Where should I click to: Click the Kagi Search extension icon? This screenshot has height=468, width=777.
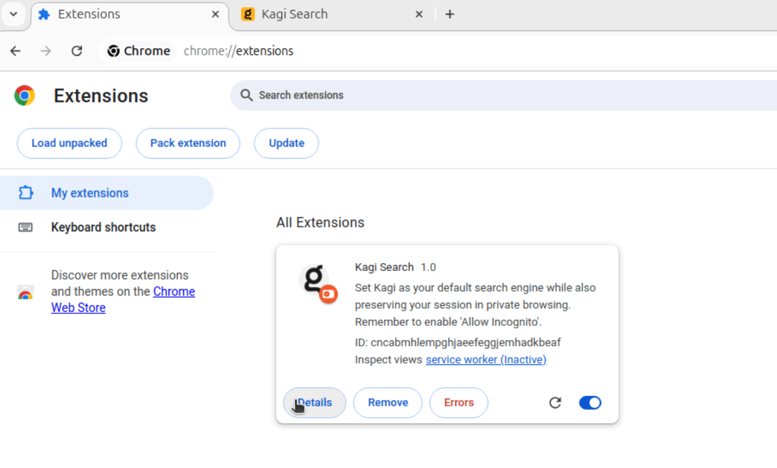click(x=318, y=283)
